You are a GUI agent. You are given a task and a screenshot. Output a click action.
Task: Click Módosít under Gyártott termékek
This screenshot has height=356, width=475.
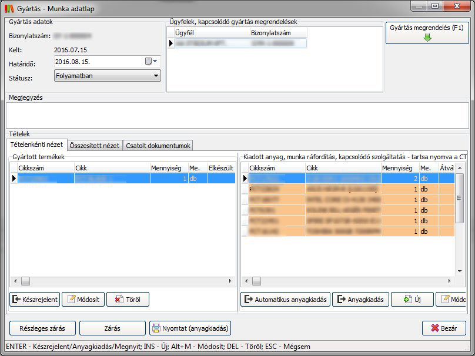pyautogui.click(x=83, y=300)
